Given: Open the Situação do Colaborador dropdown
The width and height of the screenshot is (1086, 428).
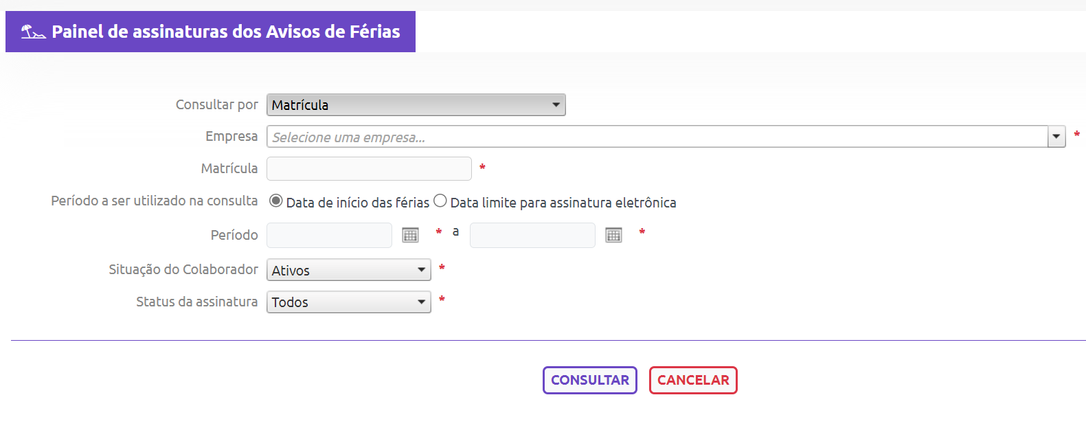Looking at the screenshot, I should pyautogui.click(x=348, y=269).
